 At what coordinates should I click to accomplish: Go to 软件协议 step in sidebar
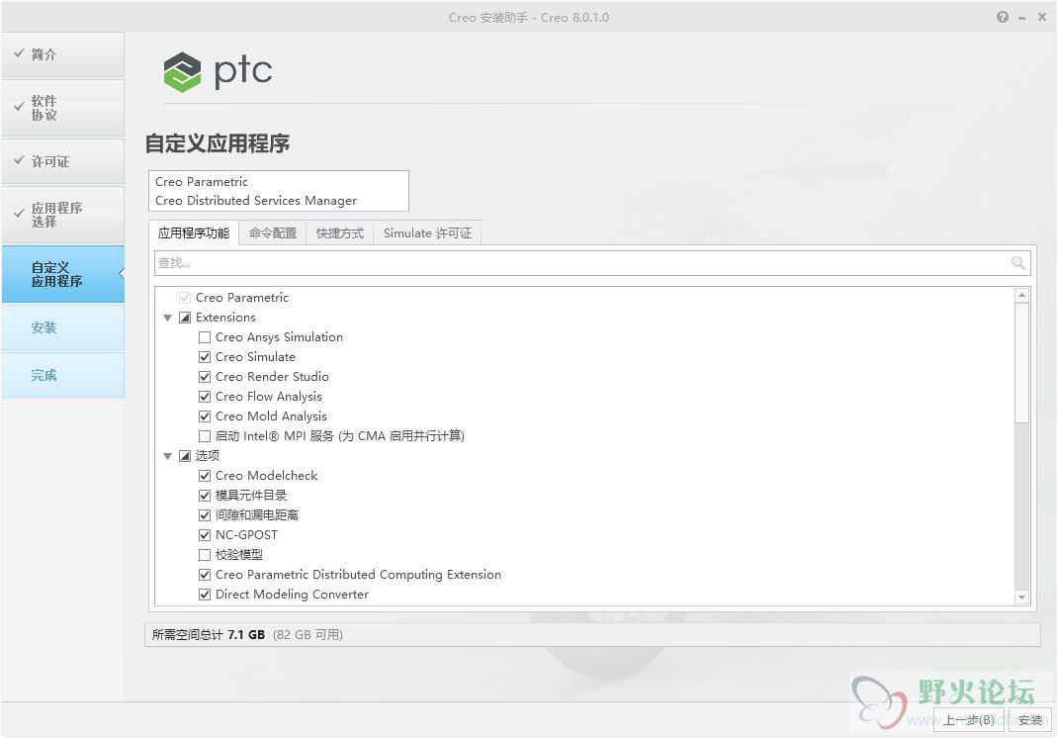(62, 108)
